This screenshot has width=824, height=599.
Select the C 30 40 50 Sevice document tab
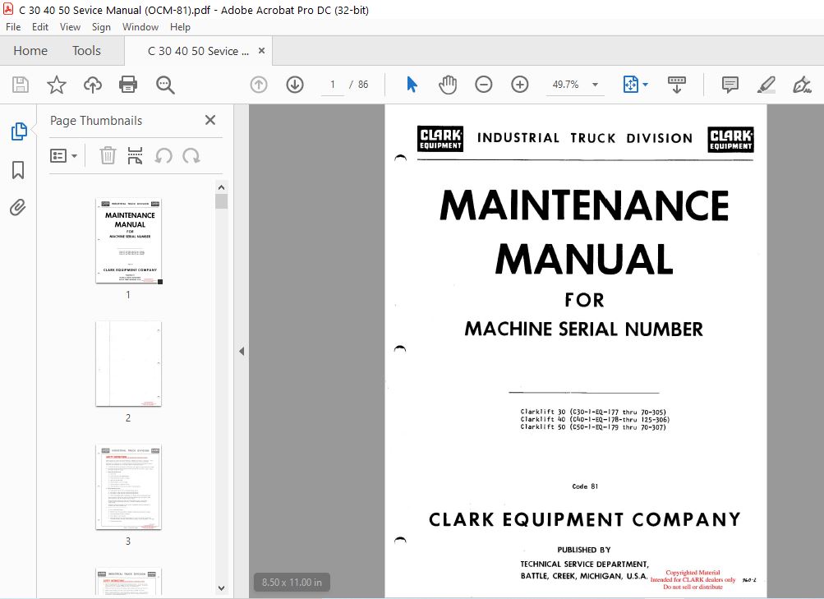198,51
